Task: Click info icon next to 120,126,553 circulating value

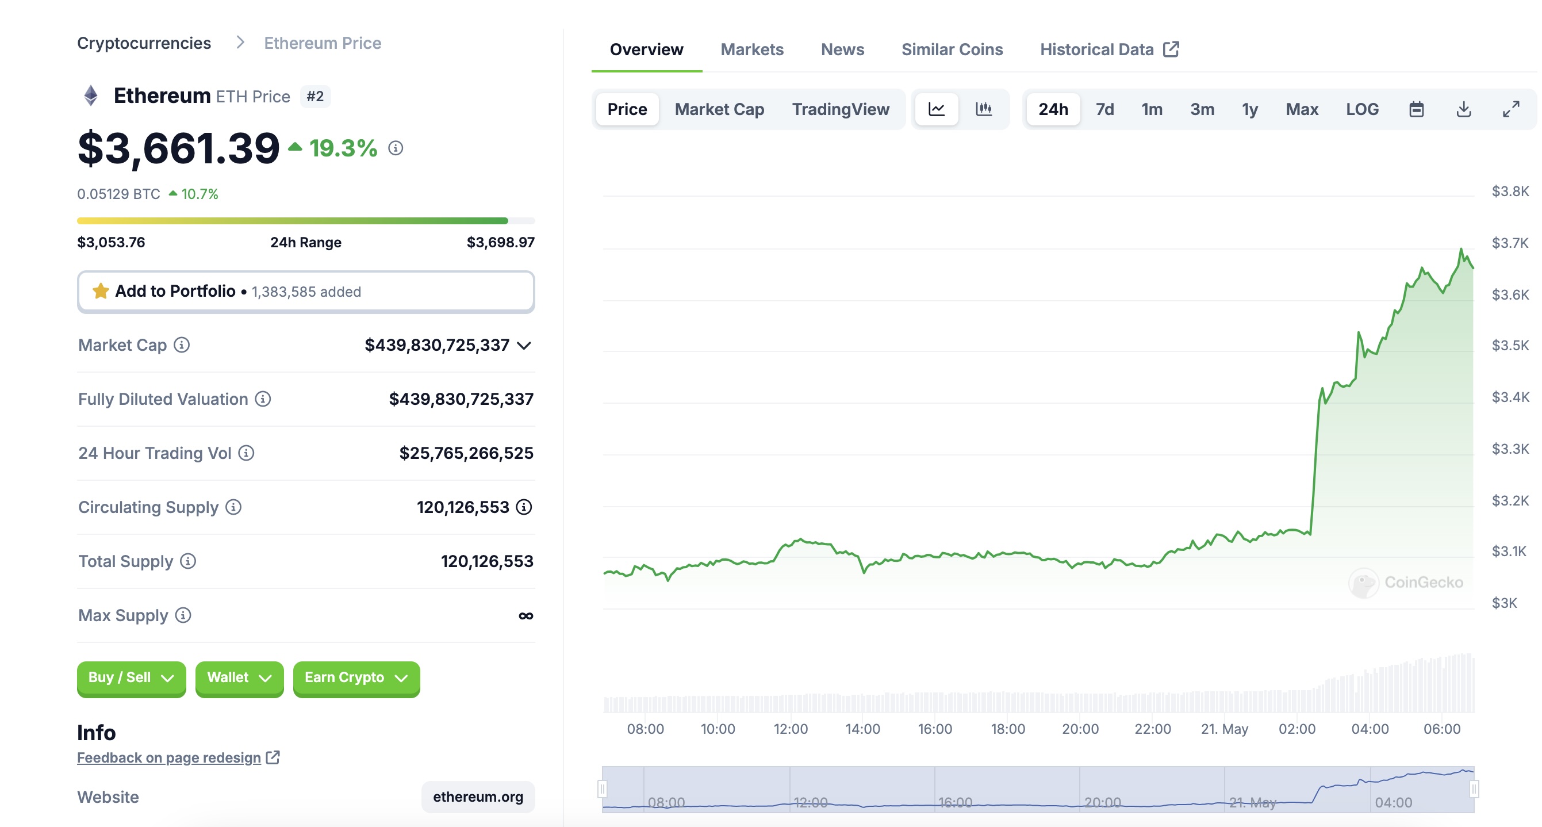Action: (524, 507)
